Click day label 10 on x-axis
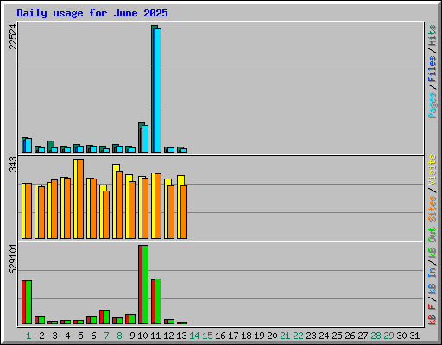This screenshot has height=345, width=442. point(142,336)
